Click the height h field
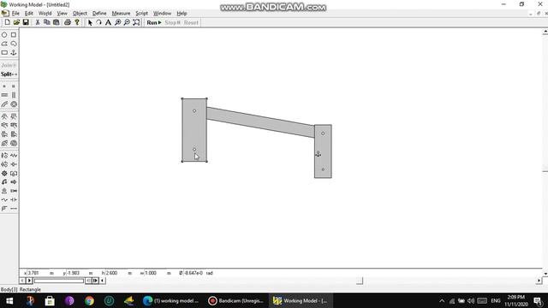Image resolution: width=548 pixels, height=308 pixels. [116, 273]
